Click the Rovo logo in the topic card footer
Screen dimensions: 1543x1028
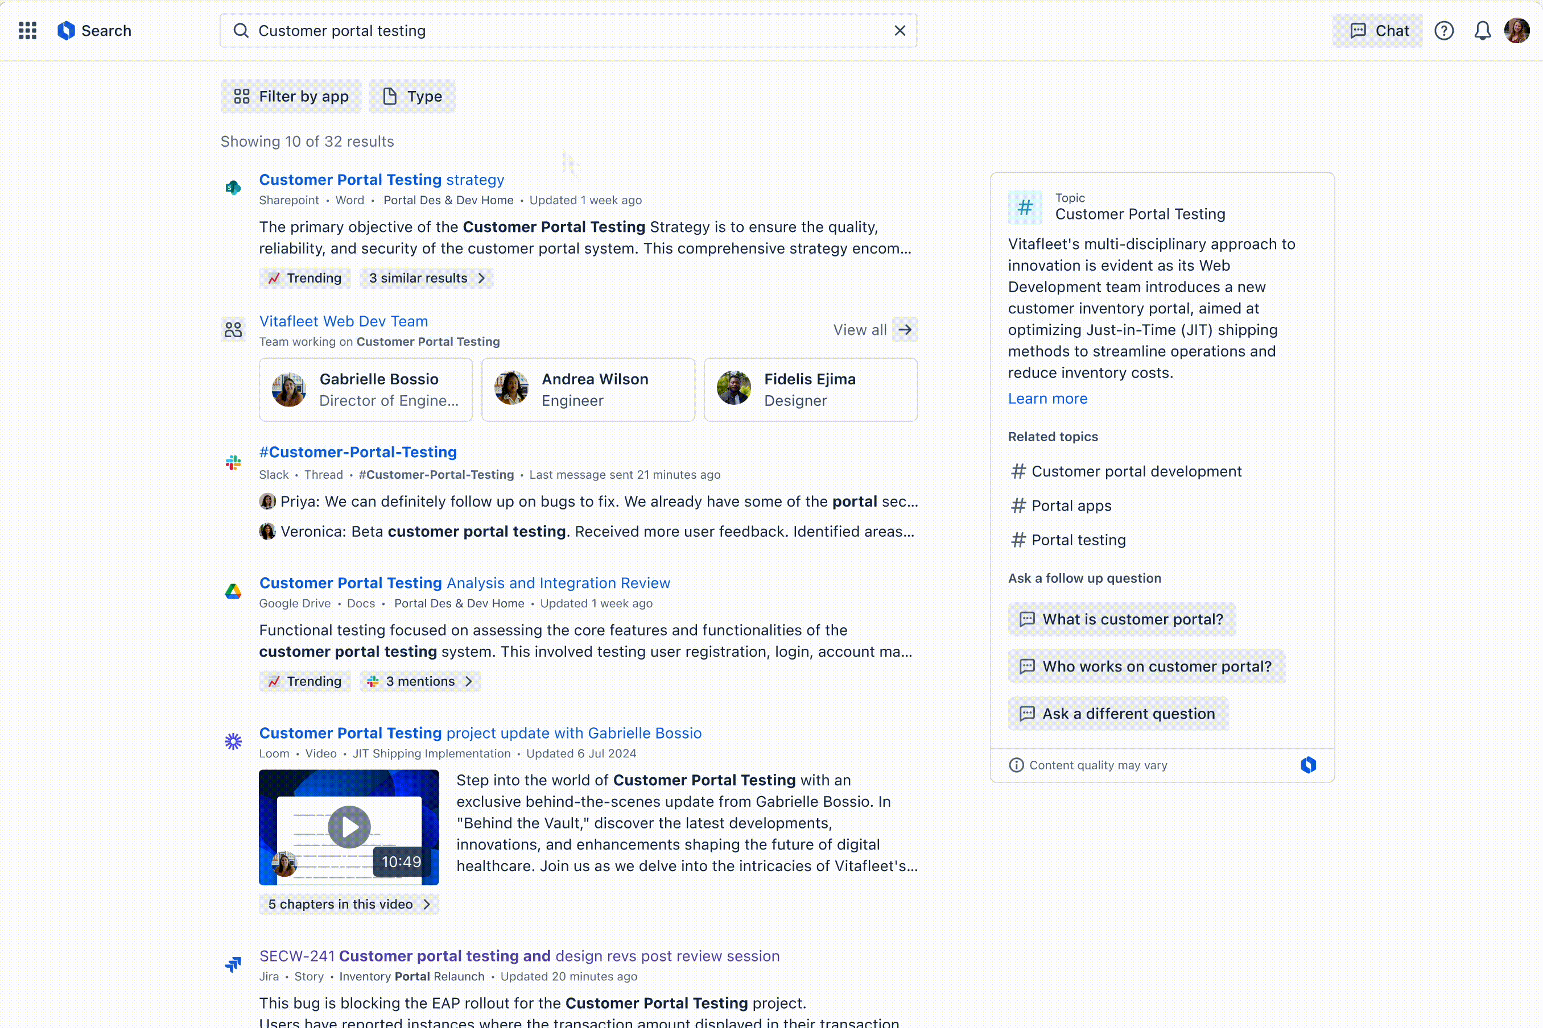pos(1309,764)
